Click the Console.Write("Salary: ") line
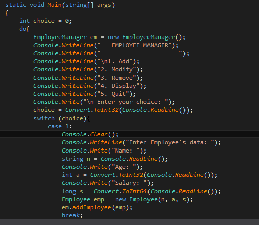The height and width of the screenshot is (225, 259). tap(107, 183)
